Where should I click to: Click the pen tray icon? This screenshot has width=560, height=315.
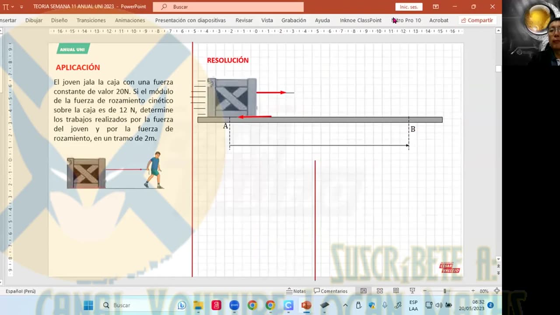[398, 305]
